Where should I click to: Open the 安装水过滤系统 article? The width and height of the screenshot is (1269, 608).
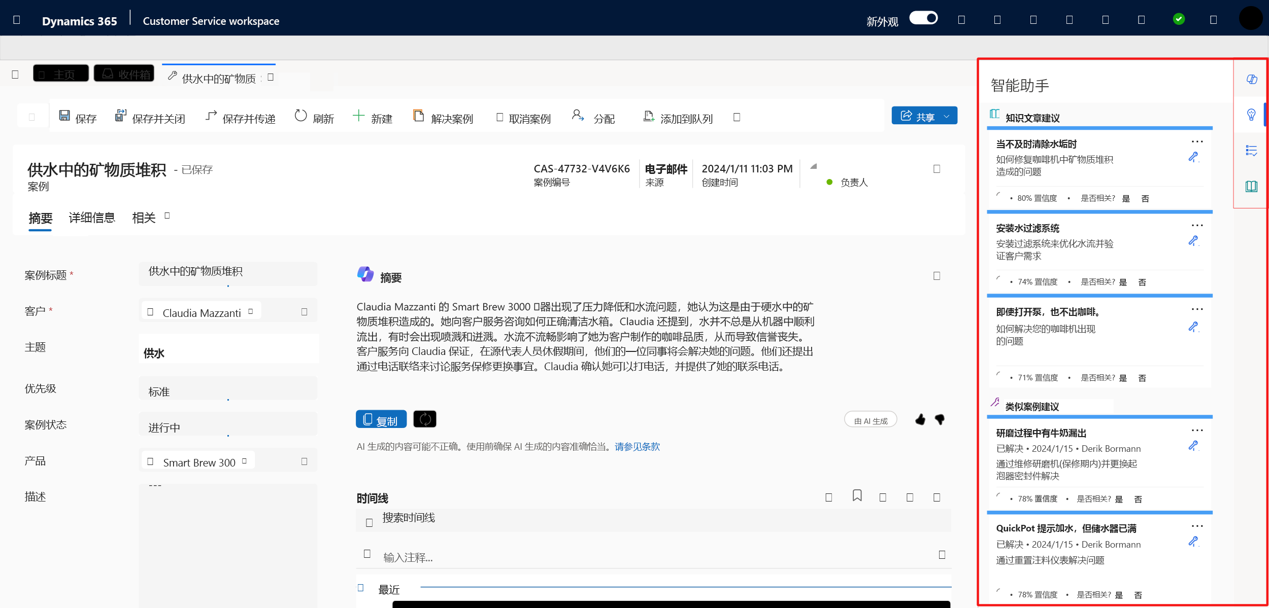(x=1028, y=229)
